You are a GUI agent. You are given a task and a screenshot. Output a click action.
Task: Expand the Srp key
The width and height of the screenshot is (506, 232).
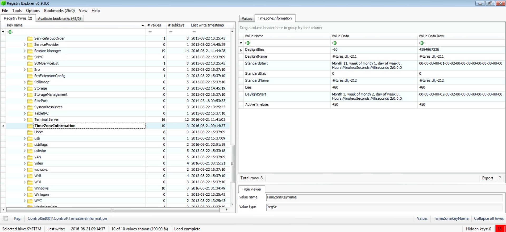click(x=25, y=70)
